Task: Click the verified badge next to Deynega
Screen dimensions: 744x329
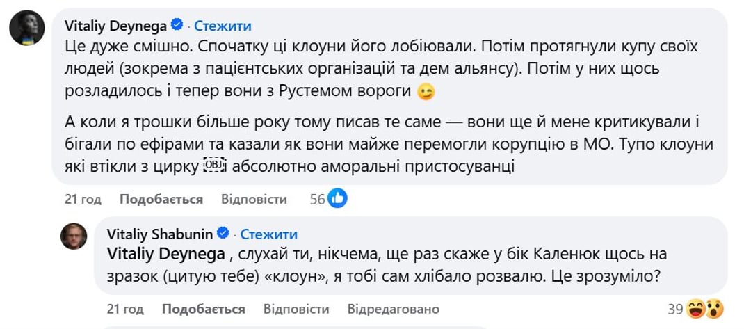Action: 177,26
